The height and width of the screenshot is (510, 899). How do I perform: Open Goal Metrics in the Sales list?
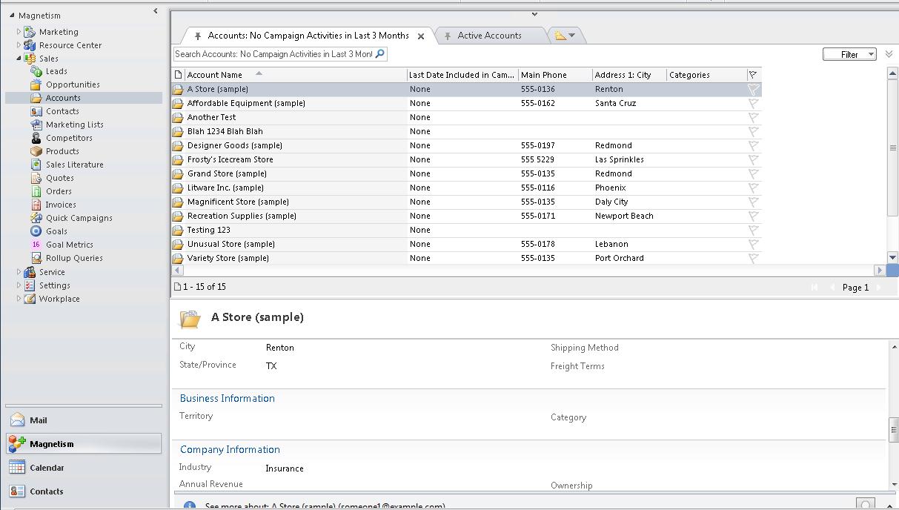pos(70,245)
